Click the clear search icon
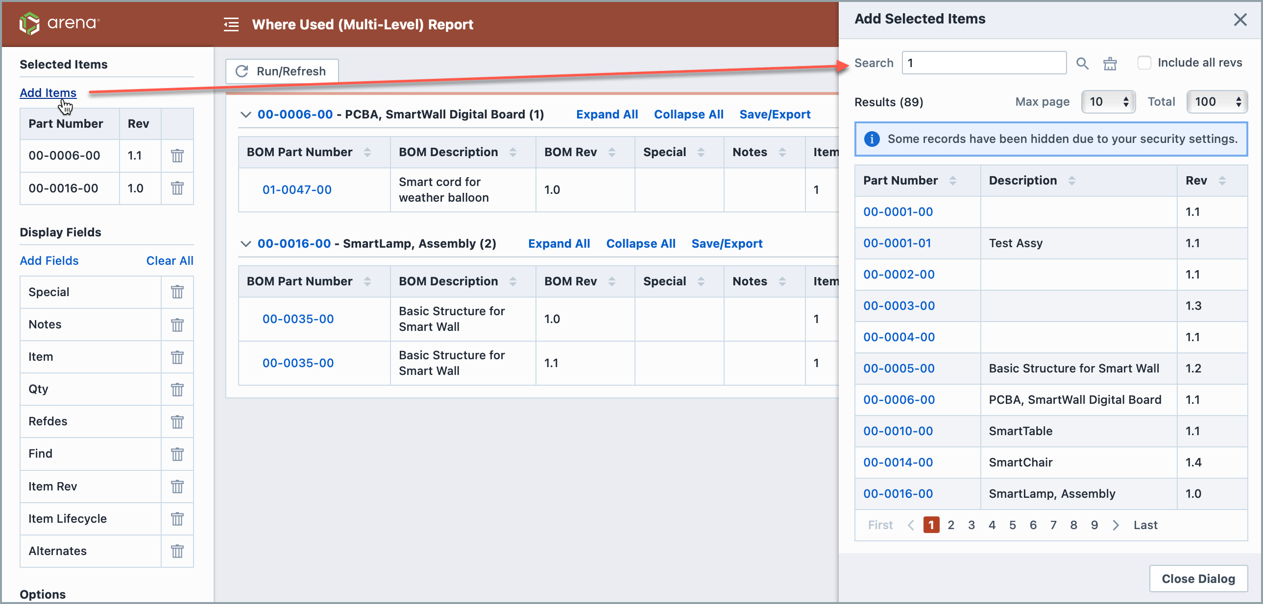Viewport: 1263px width, 604px height. click(x=1110, y=63)
